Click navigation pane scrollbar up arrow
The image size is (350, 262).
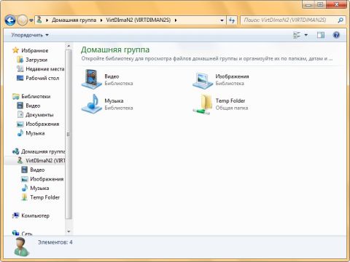[x=69, y=46]
